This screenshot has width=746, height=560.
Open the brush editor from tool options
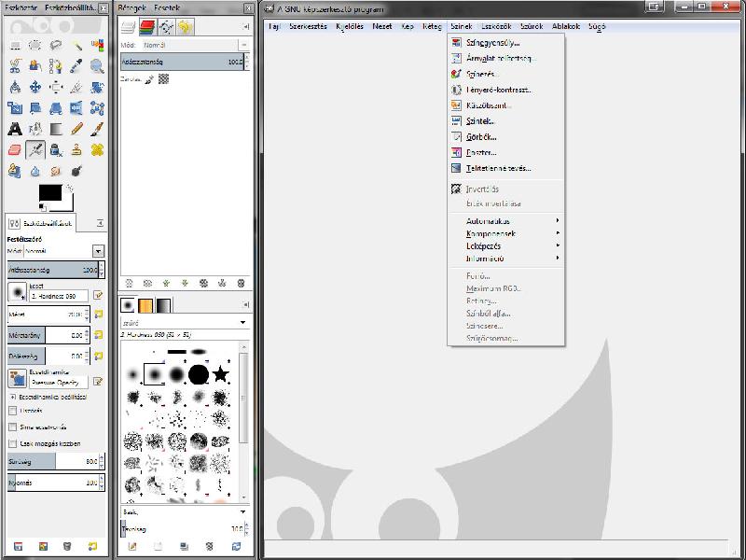click(98, 295)
